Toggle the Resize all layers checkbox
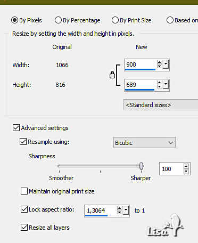198x243 pixels. coord(24,228)
